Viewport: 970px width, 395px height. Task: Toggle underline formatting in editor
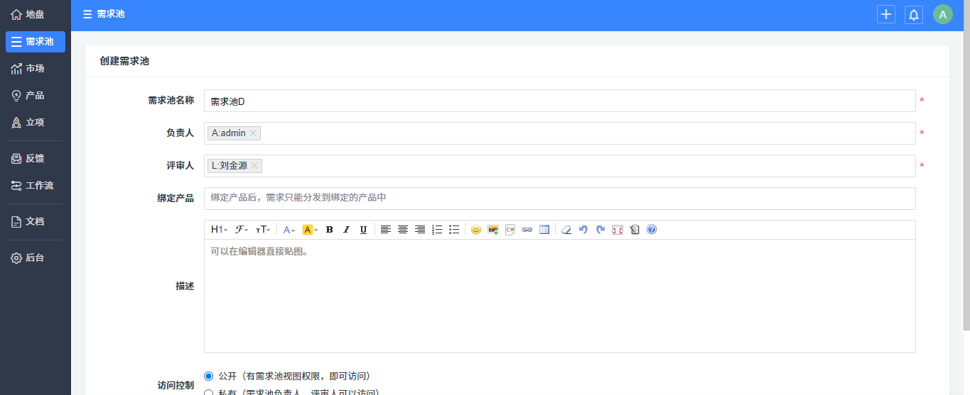[363, 230]
